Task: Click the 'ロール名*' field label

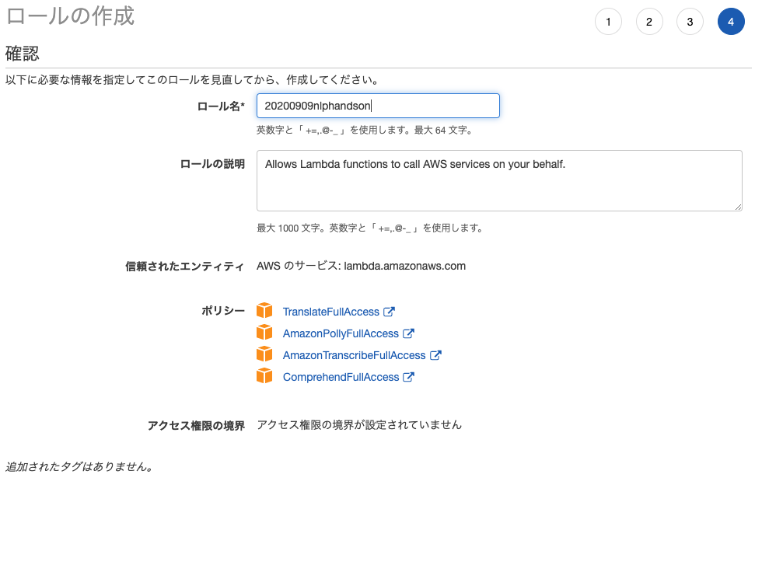Action: pyautogui.click(x=221, y=106)
